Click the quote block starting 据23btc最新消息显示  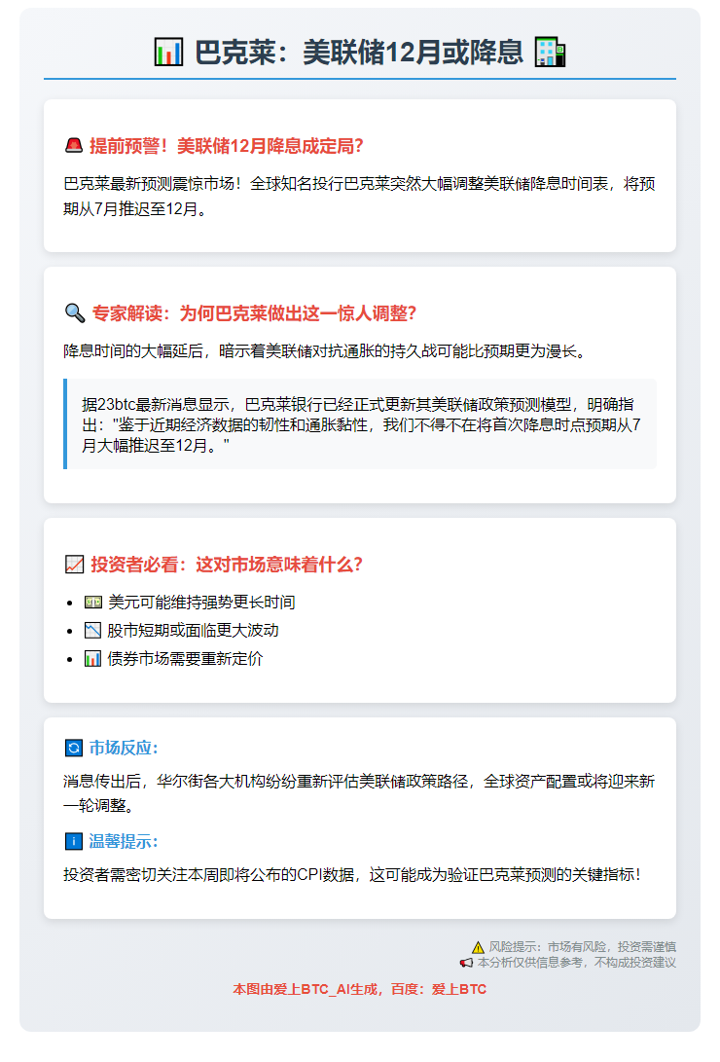click(x=361, y=424)
